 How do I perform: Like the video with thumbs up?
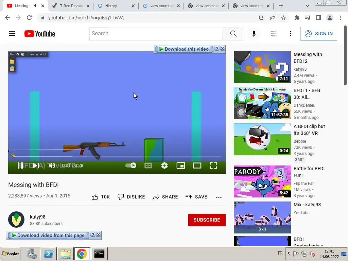101,197
